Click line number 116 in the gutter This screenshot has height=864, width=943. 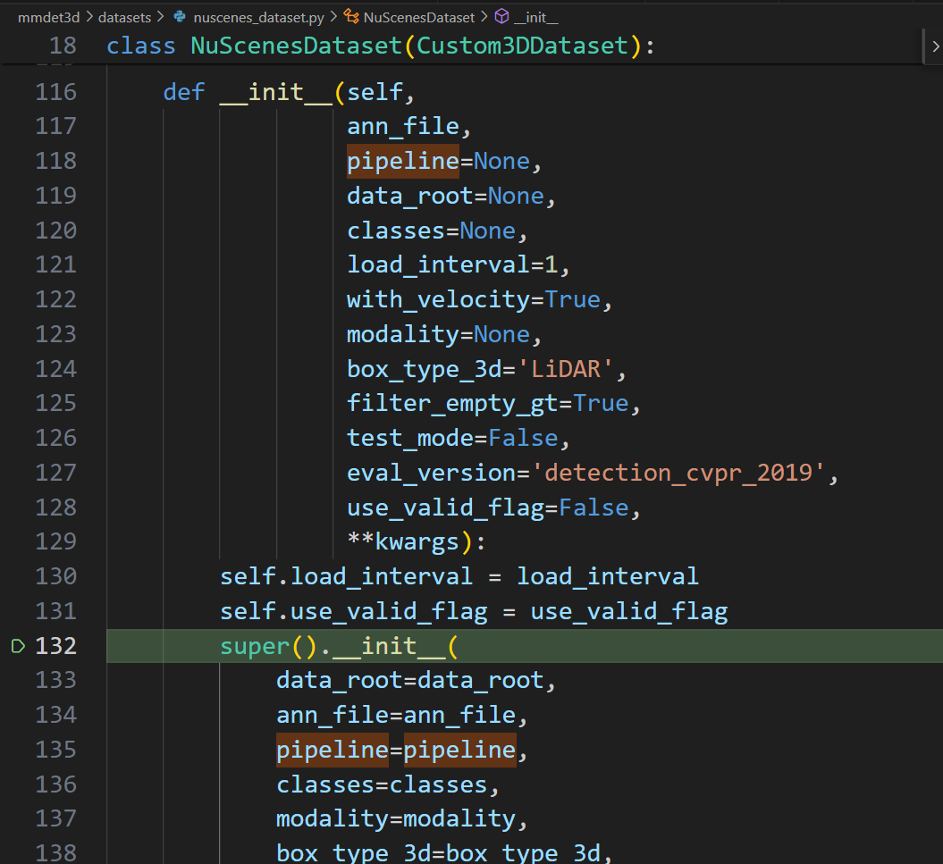(x=55, y=92)
